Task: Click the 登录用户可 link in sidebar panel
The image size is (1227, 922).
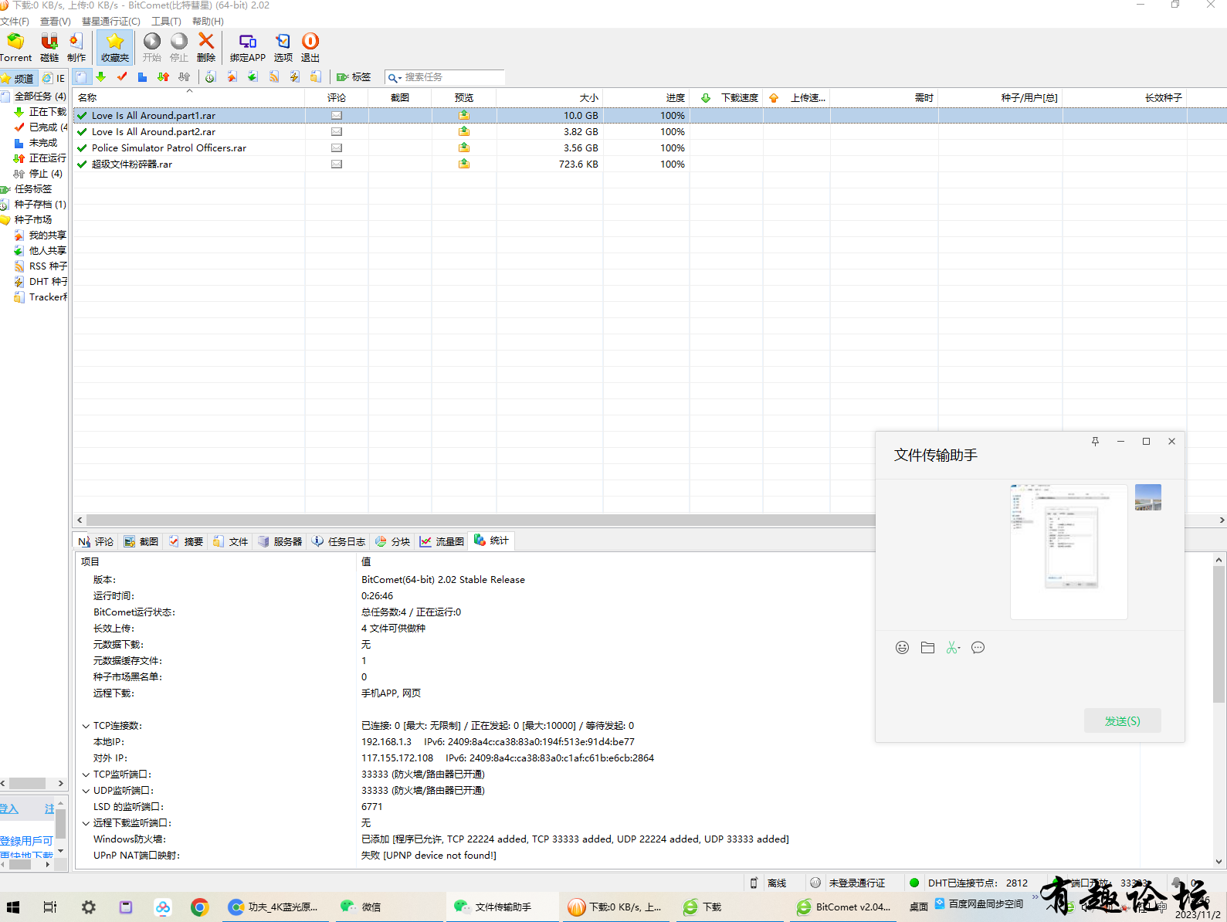Action: click(27, 841)
